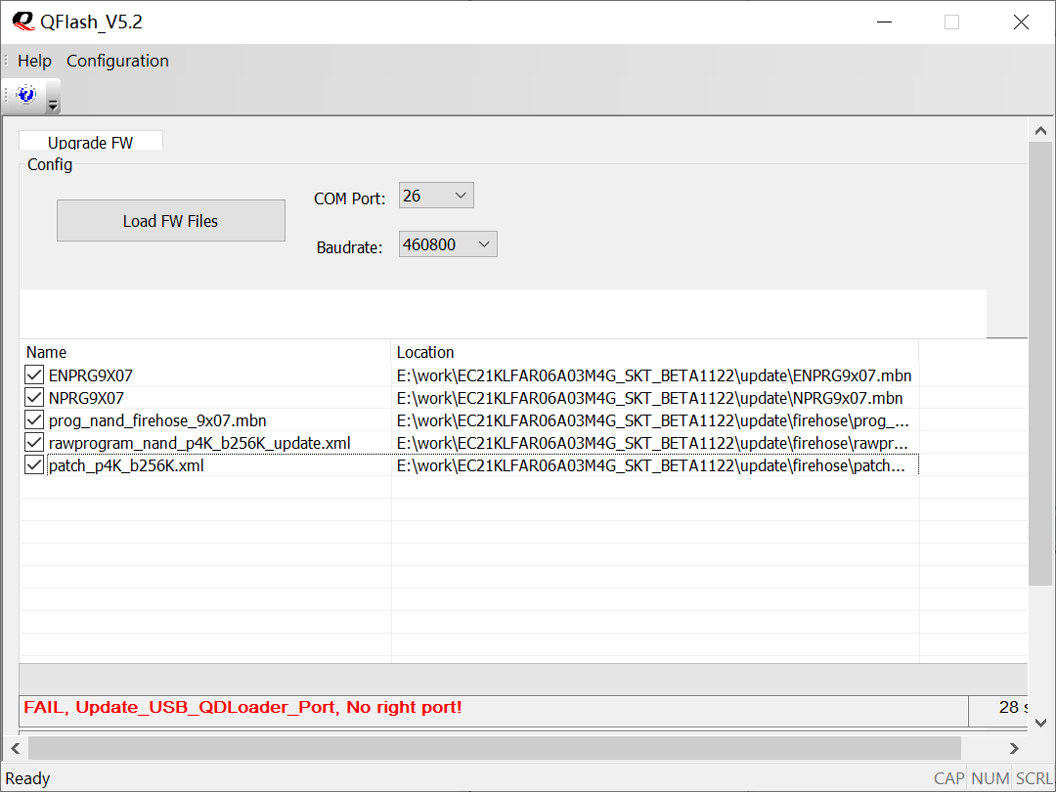Click the Ready status bar text
This screenshot has width=1056, height=792.
(x=27, y=778)
